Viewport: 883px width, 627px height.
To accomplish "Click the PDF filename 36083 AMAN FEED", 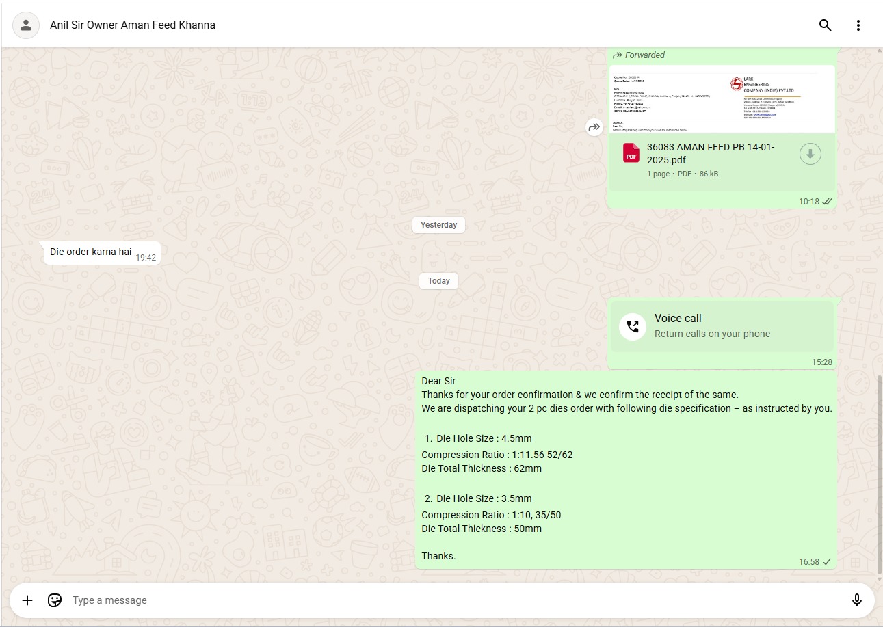I will pos(711,153).
